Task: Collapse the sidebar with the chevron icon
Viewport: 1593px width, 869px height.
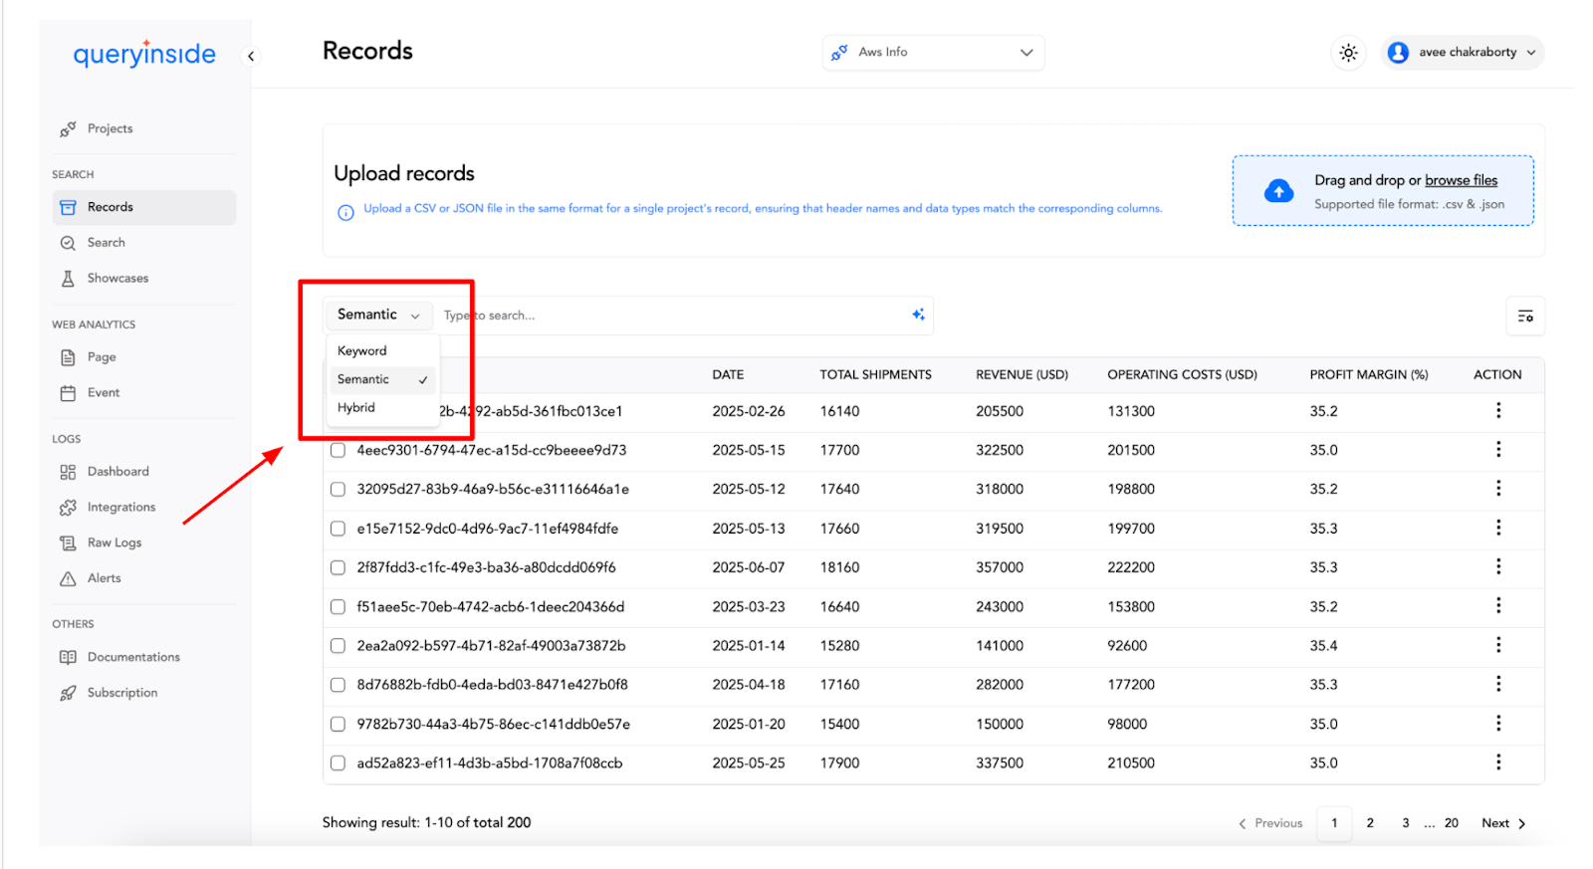Action: (x=251, y=56)
